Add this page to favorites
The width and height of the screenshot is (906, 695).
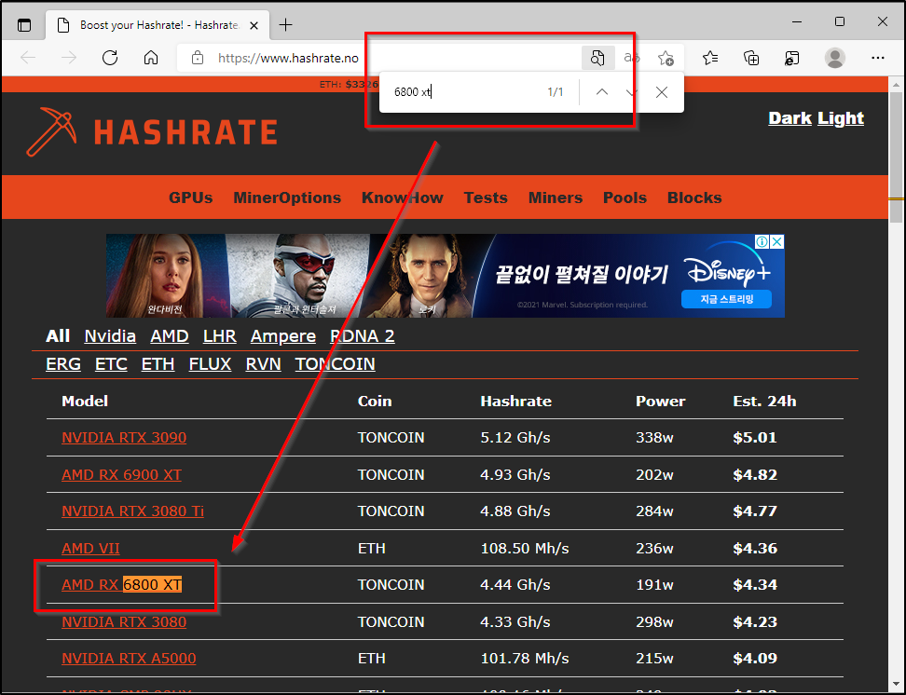coord(666,58)
